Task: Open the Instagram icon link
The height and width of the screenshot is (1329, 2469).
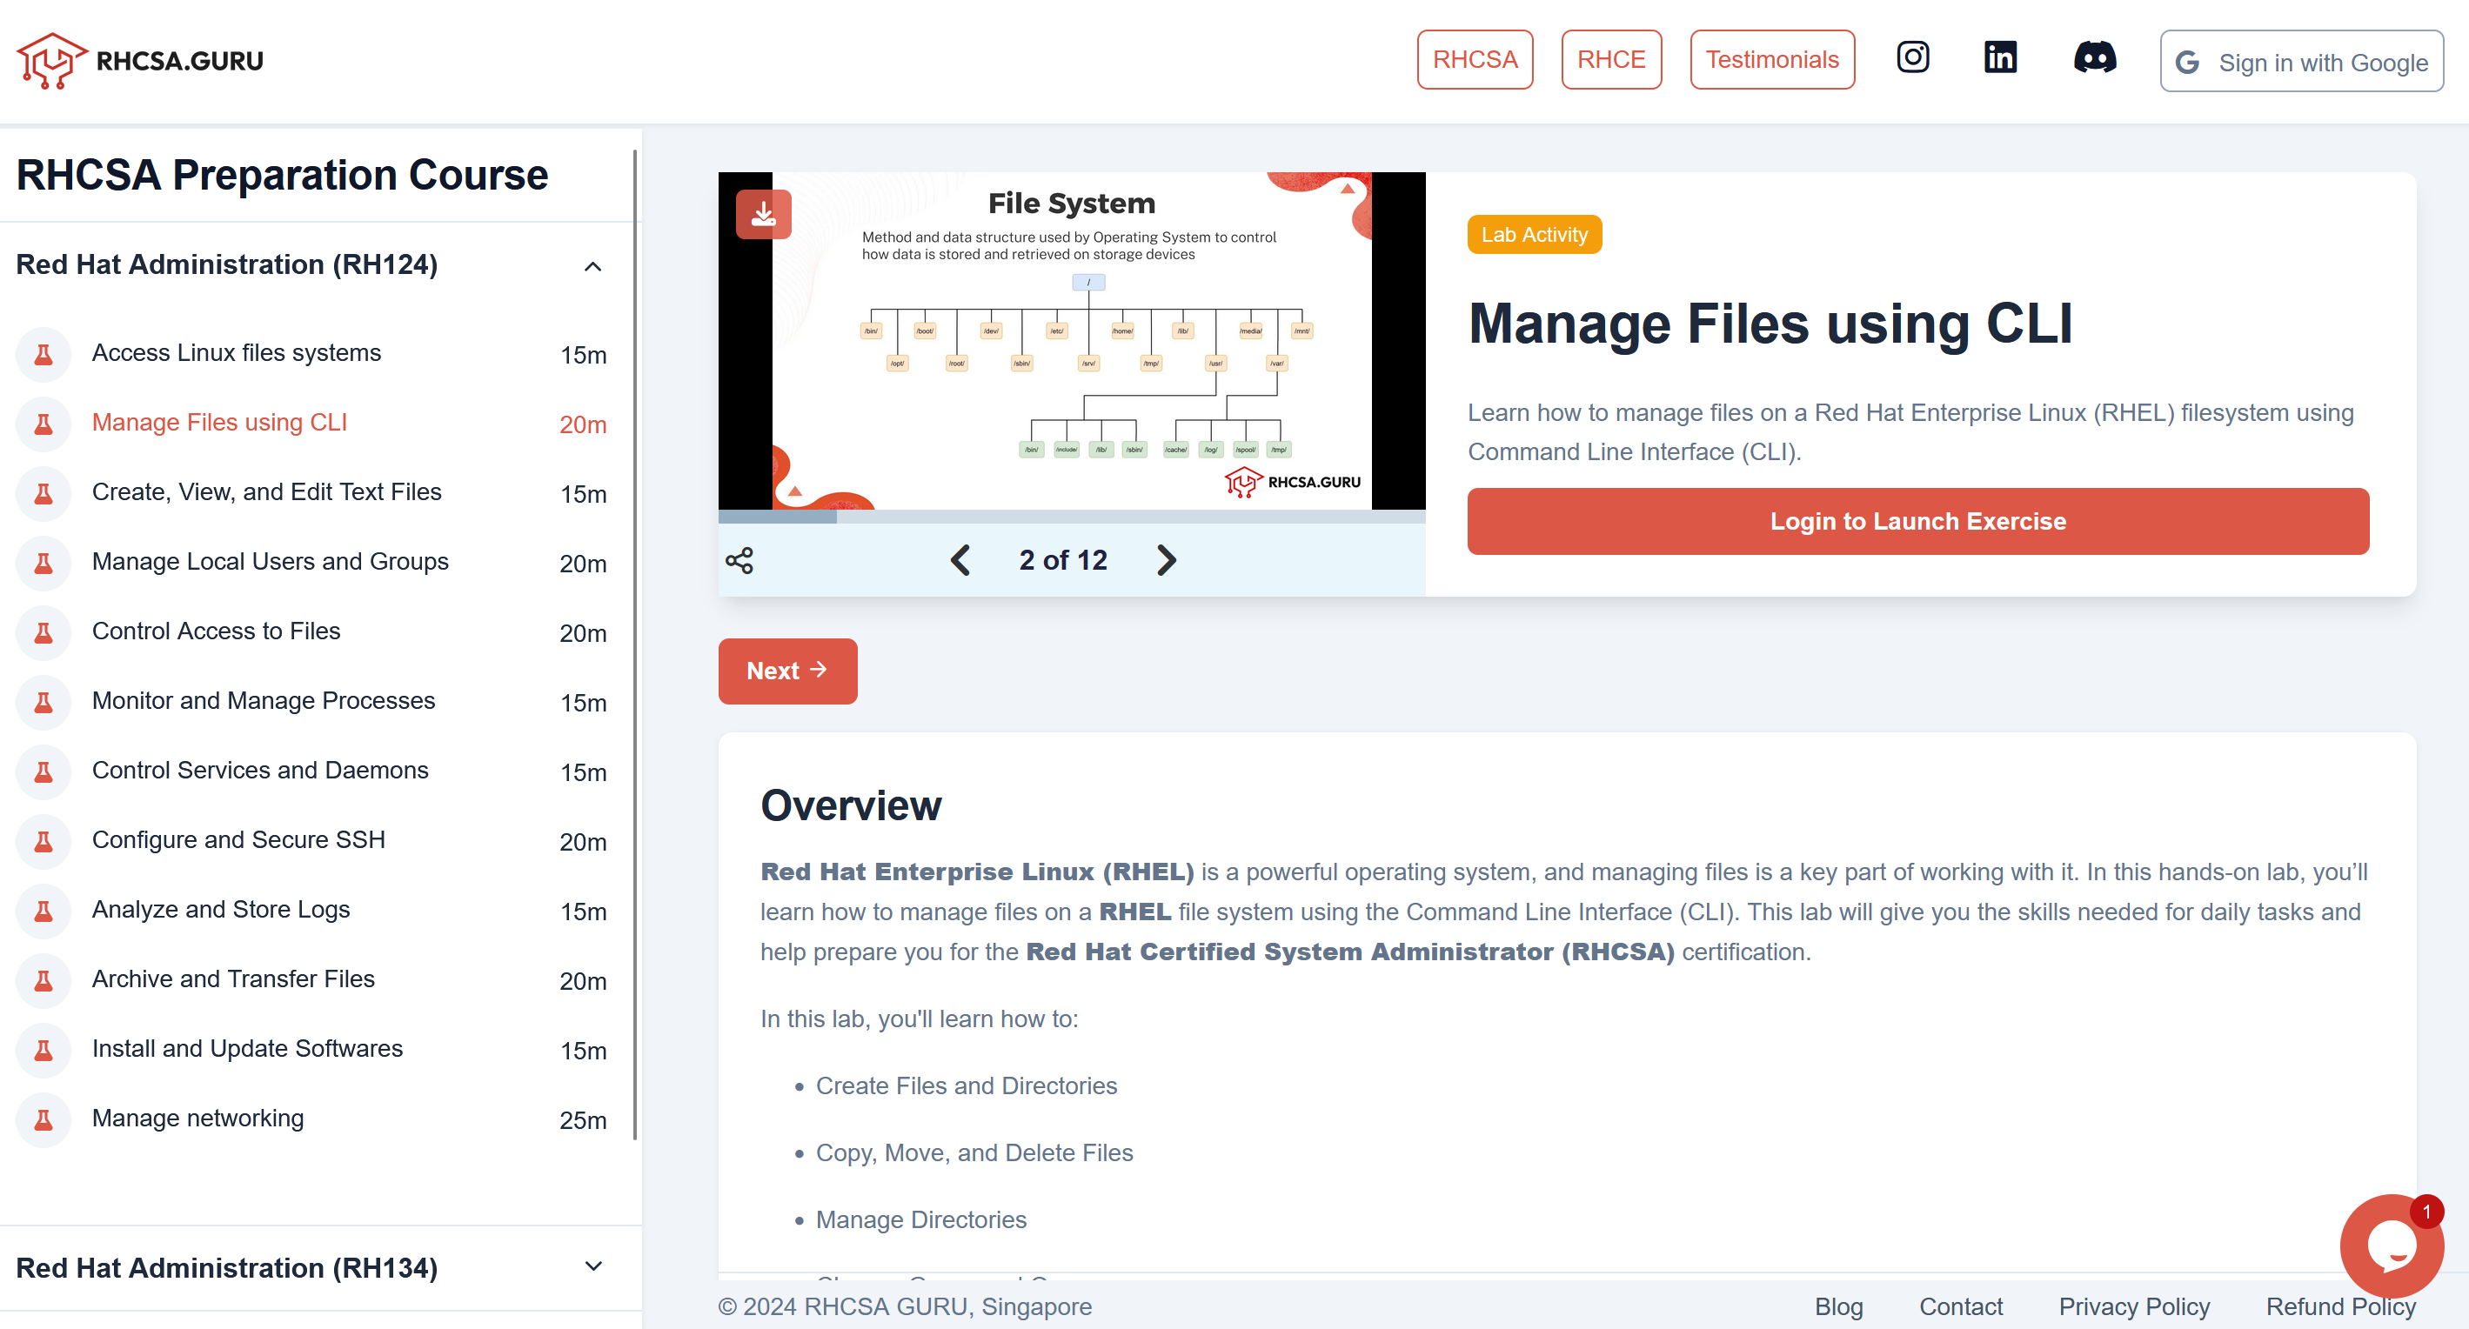Action: (x=1912, y=57)
